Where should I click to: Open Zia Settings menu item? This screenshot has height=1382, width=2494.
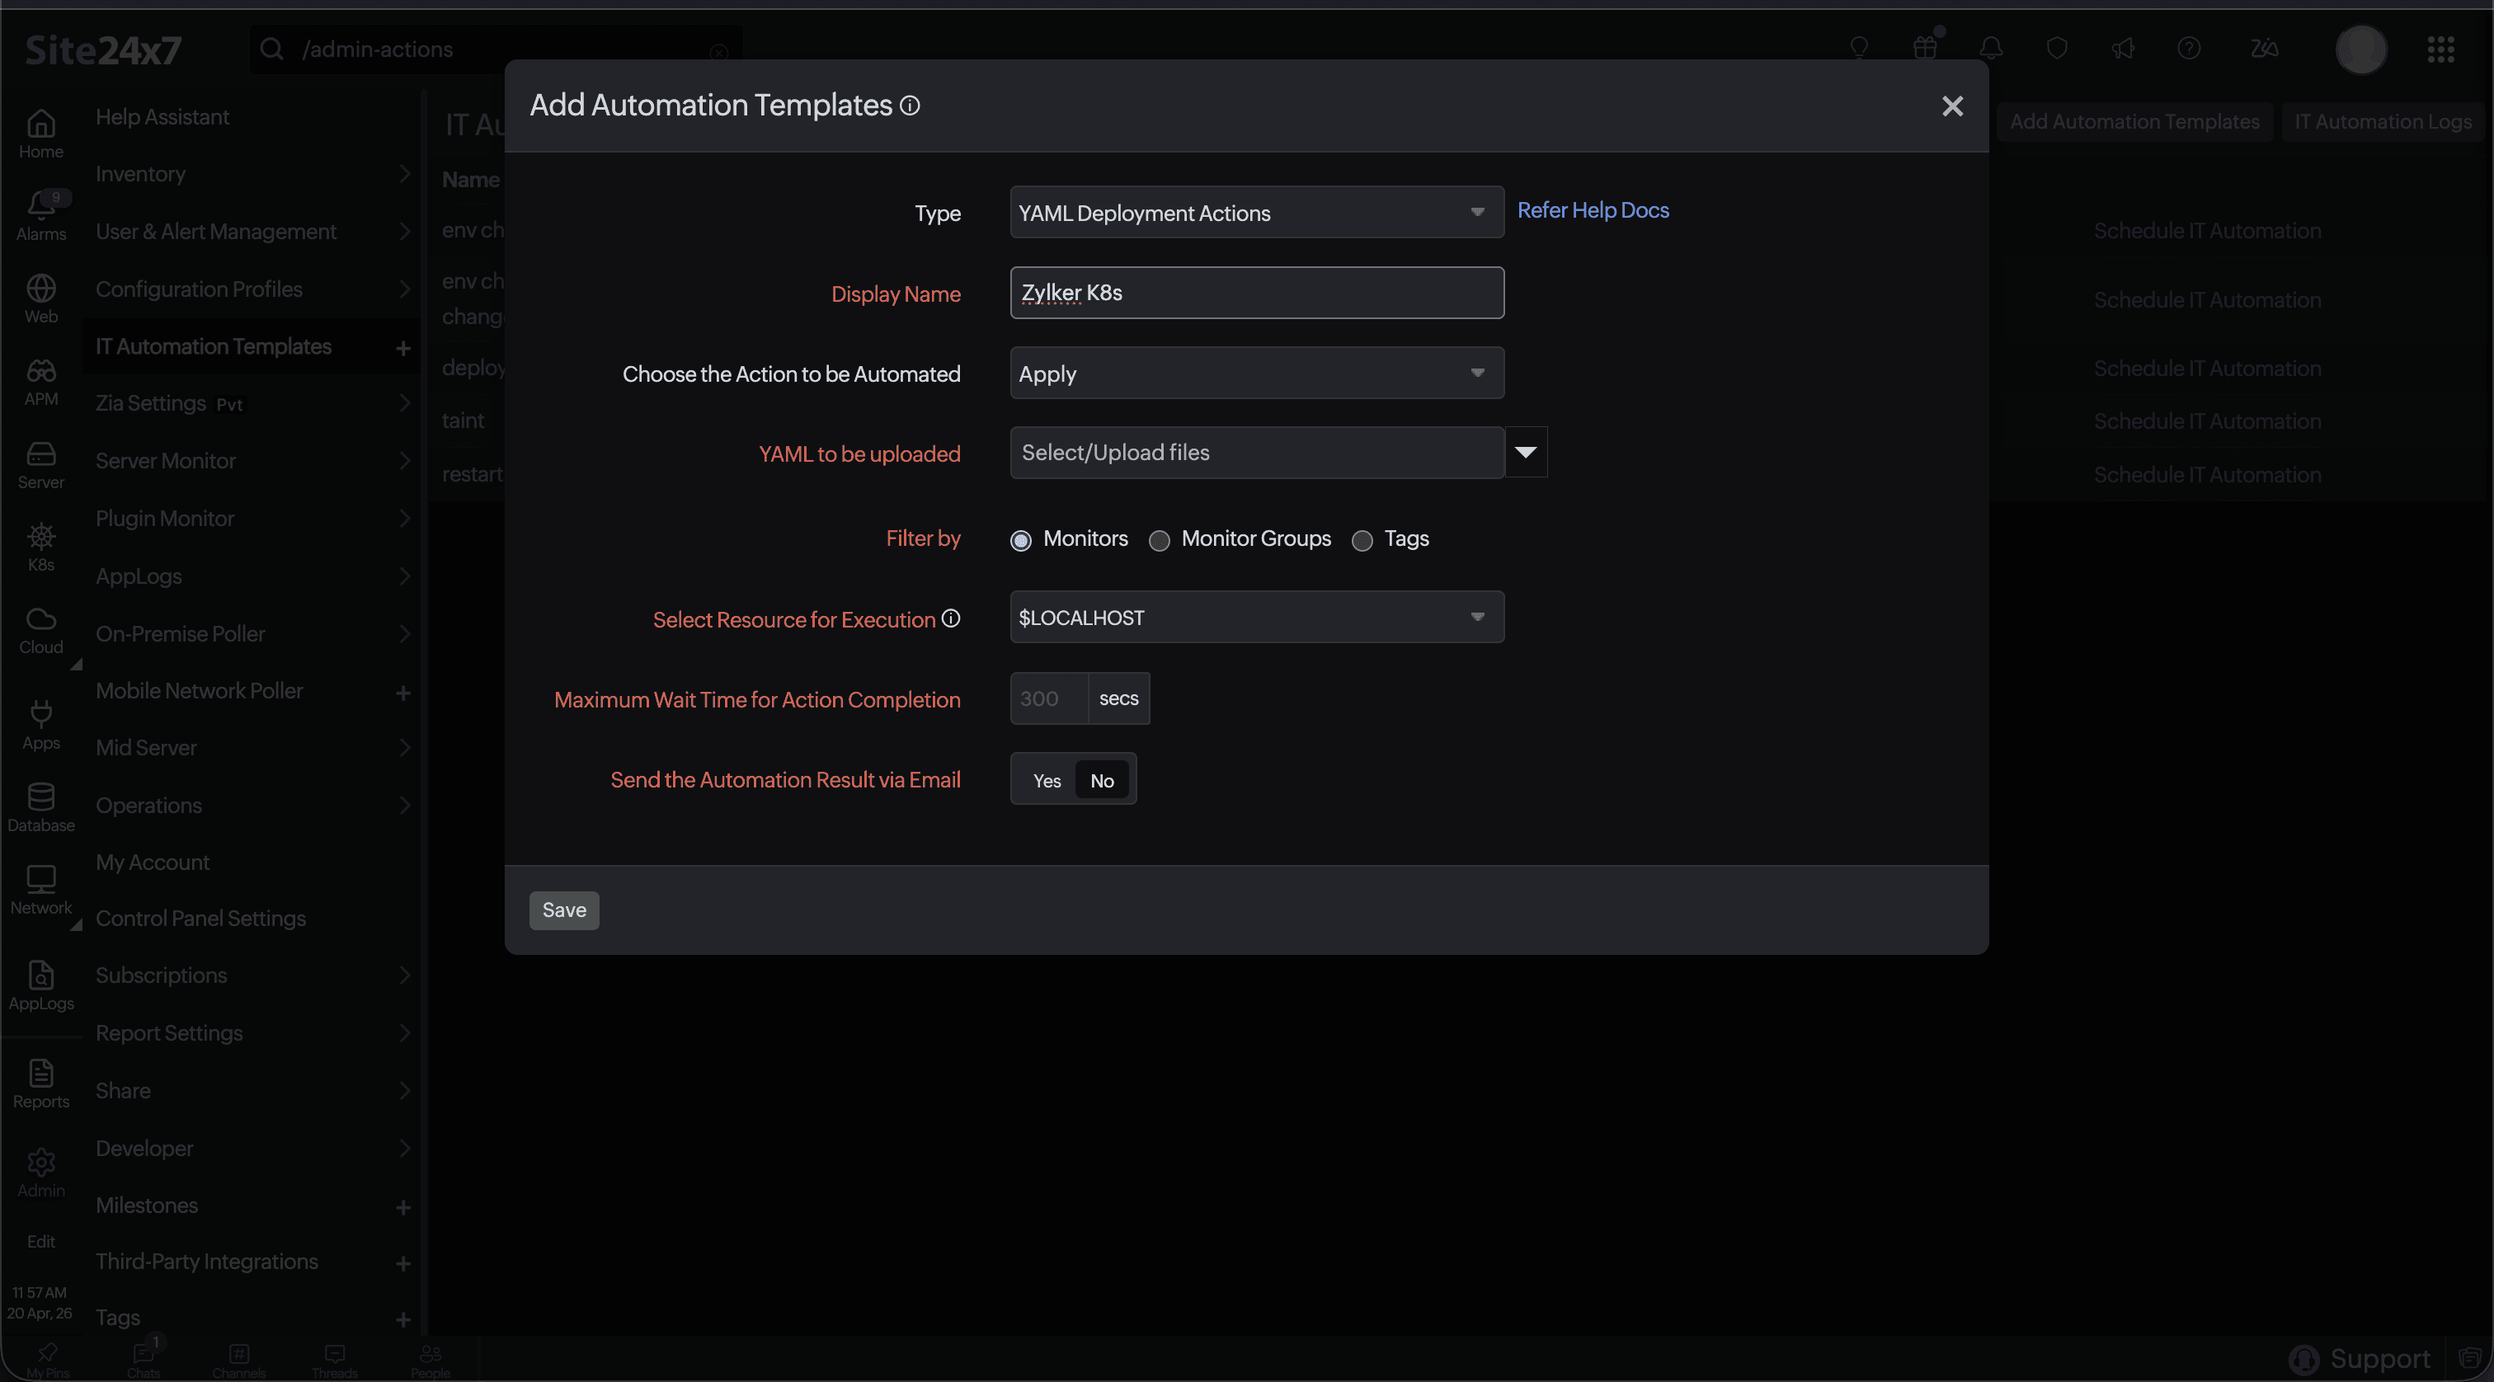[x=151, y=403]
